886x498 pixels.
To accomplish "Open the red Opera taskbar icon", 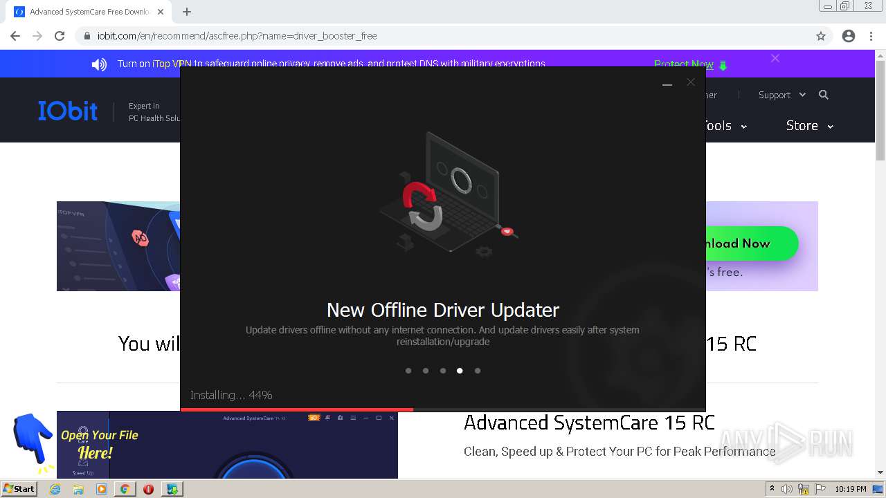I will (148, 489).
